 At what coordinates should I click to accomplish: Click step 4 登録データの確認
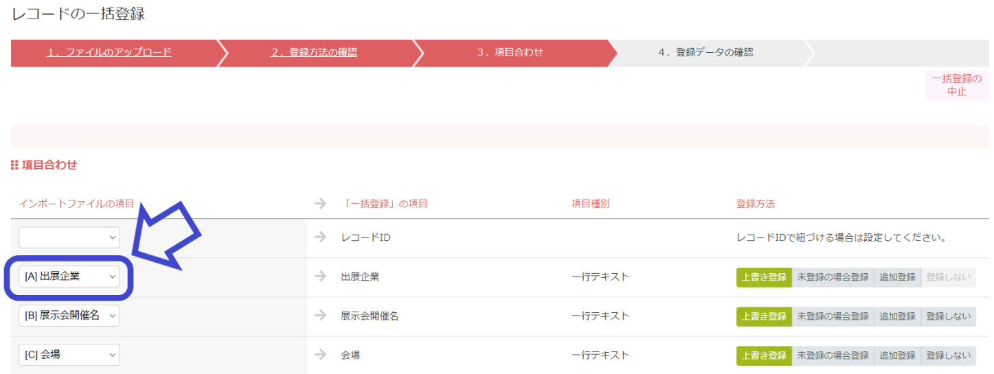pyautogui.click(x=705, y=52)
